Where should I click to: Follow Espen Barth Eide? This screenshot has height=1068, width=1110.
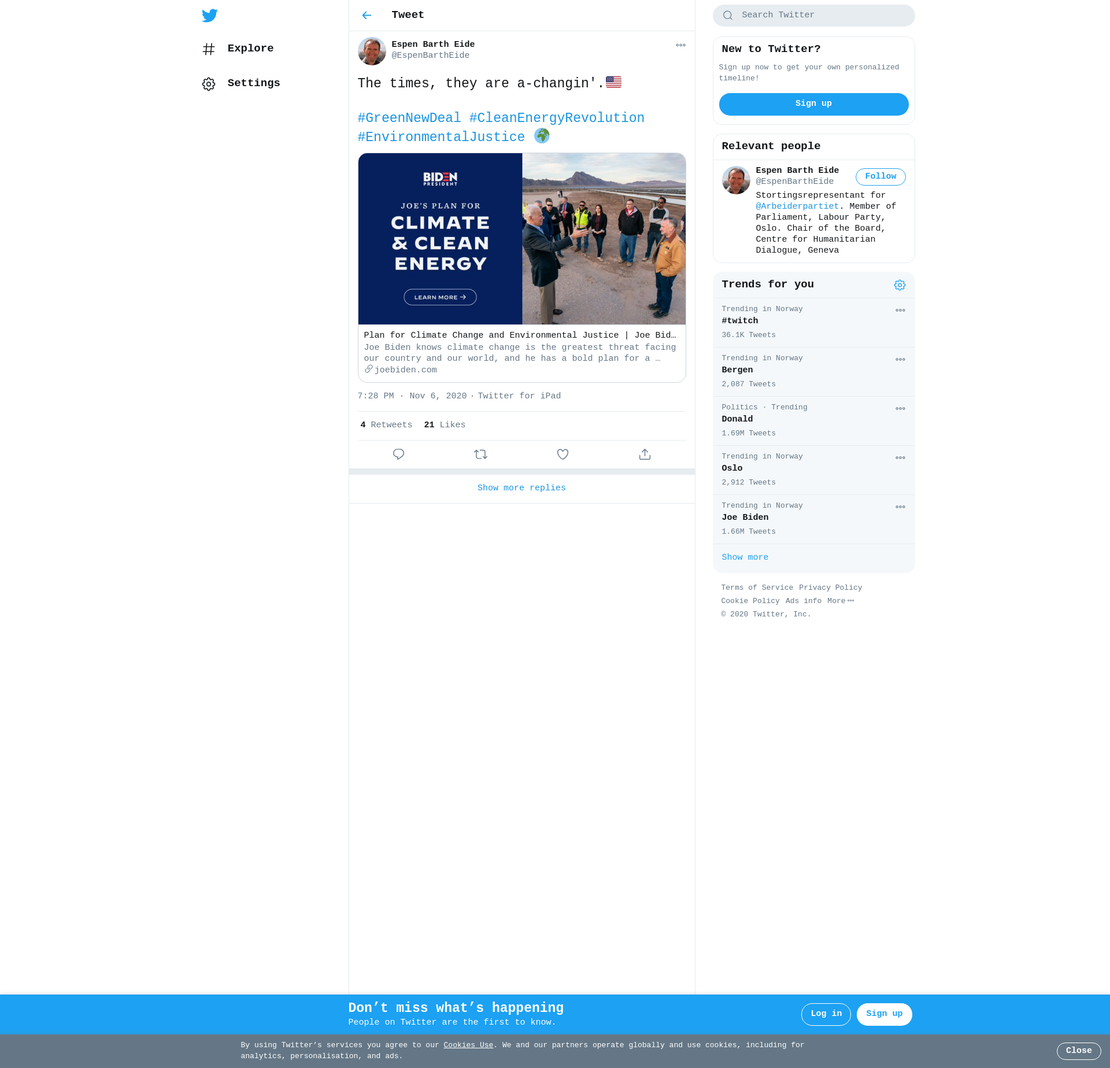(x=880, y=176)
